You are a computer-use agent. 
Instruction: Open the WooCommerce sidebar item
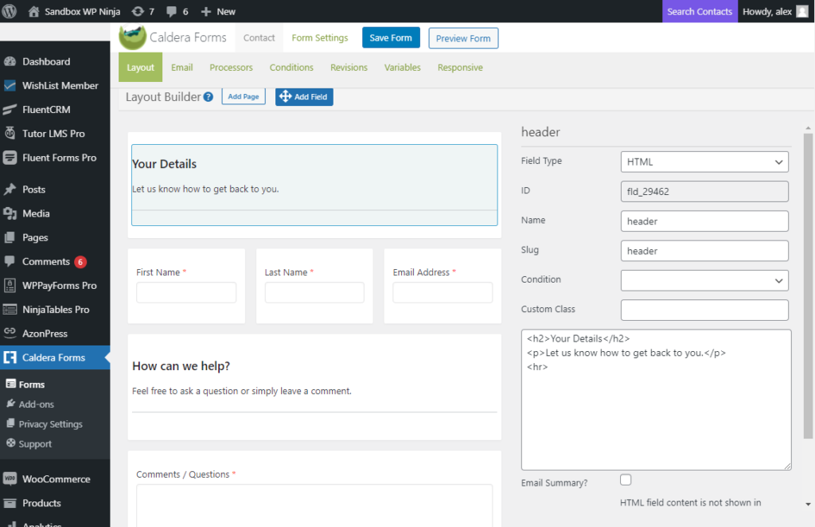click(56, 479)
